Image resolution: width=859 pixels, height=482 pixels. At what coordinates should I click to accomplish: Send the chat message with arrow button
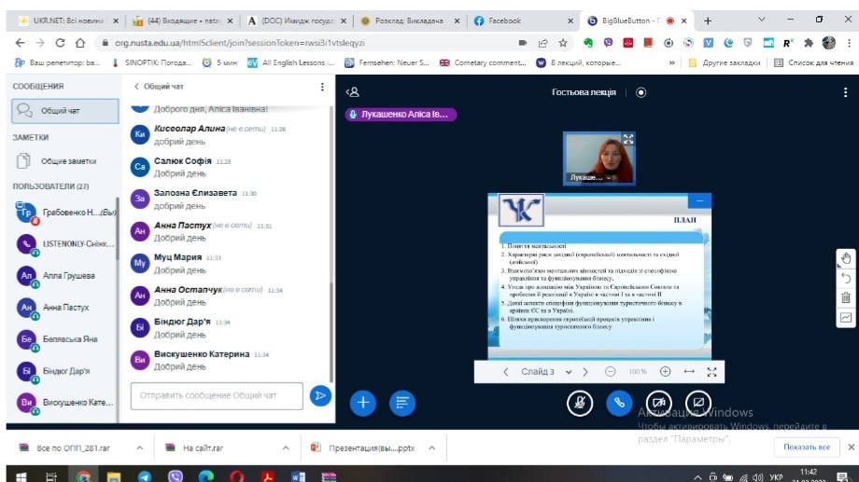click(x=320, y=395)
